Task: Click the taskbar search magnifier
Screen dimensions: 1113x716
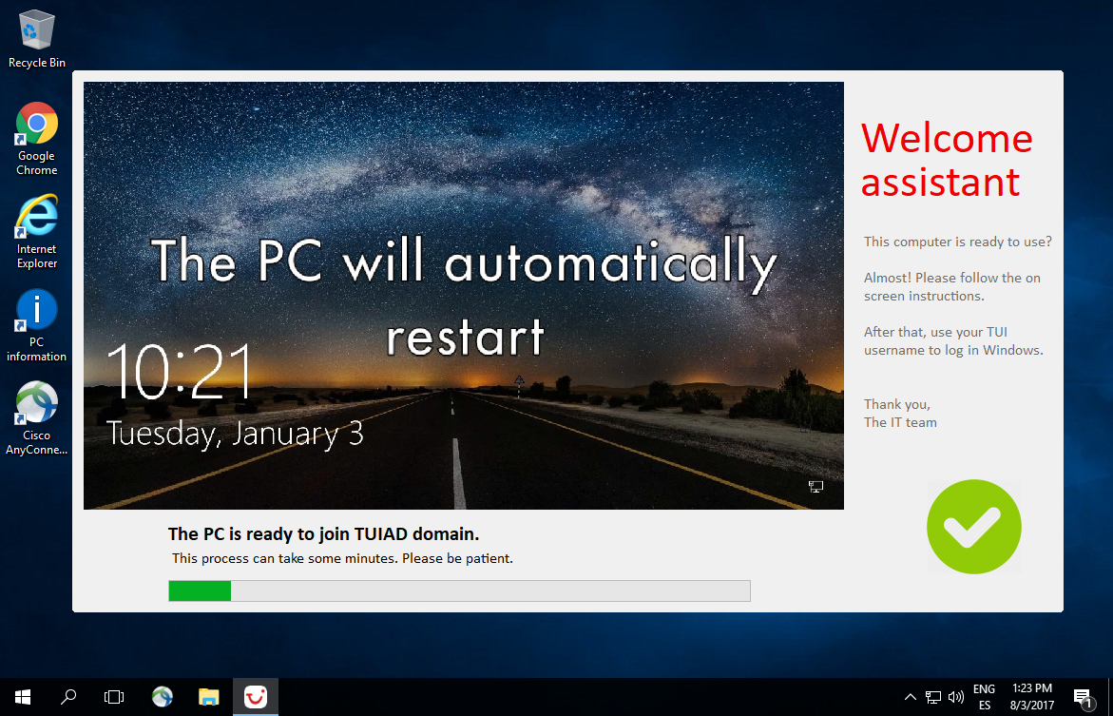Action: [x=68, y=697]
